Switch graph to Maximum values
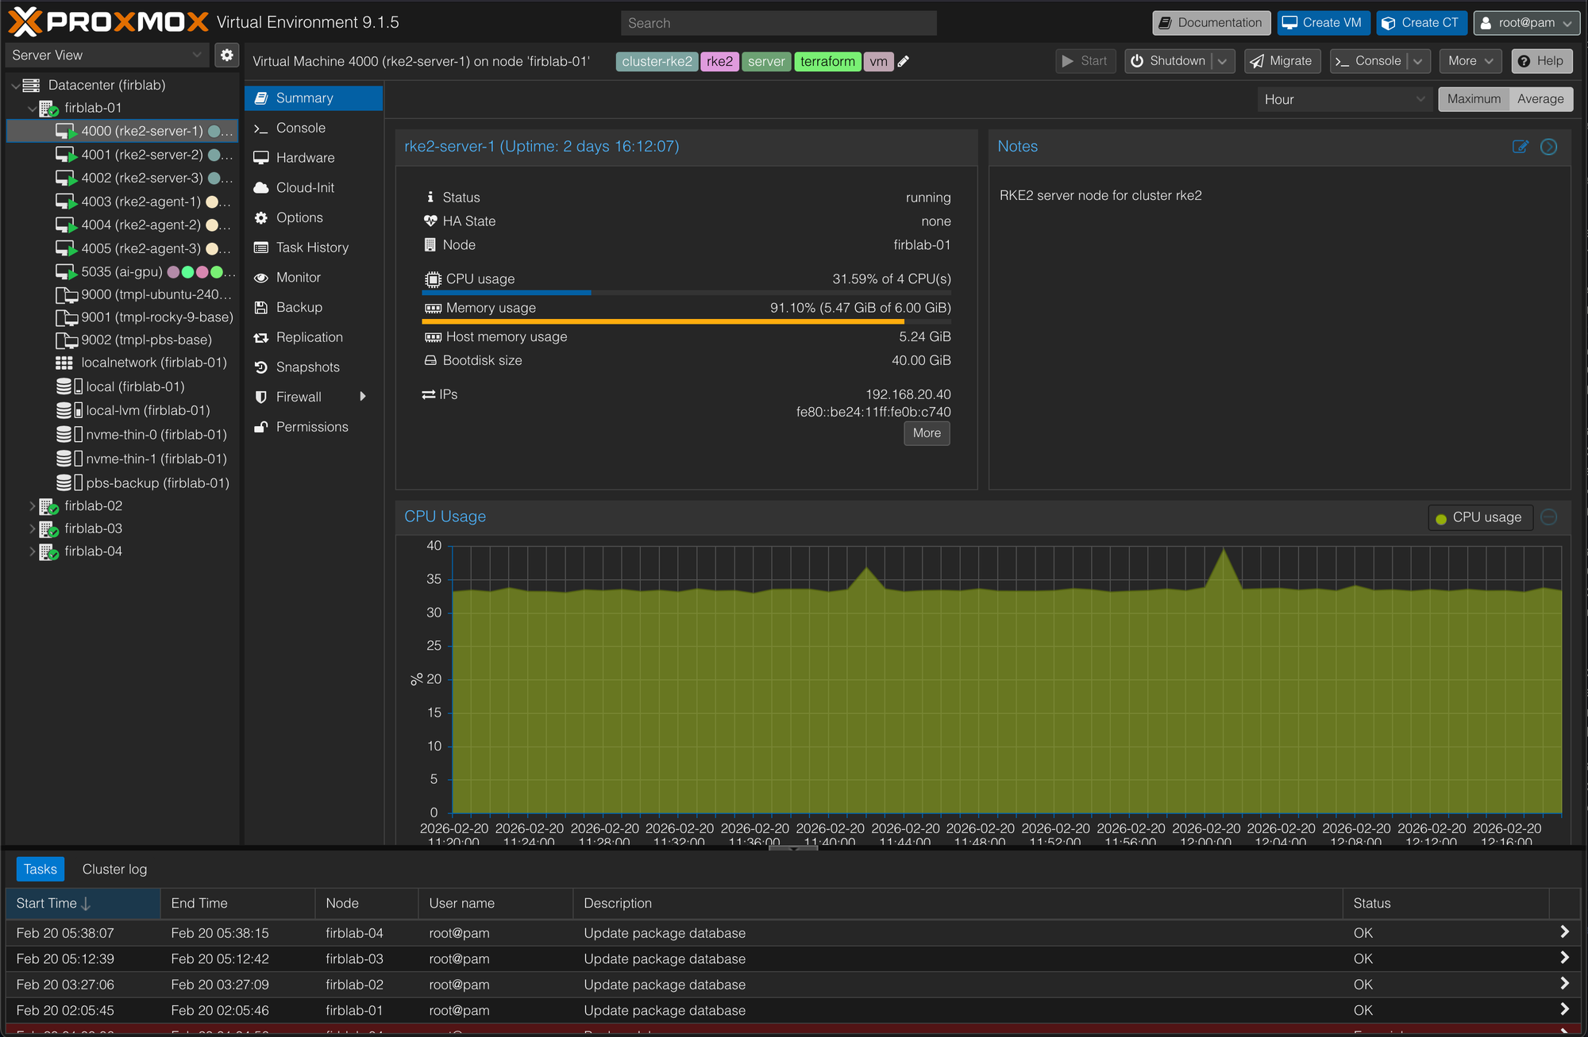Image resolution: width=1588 pixels, height=1037 pixels. 1474,99
